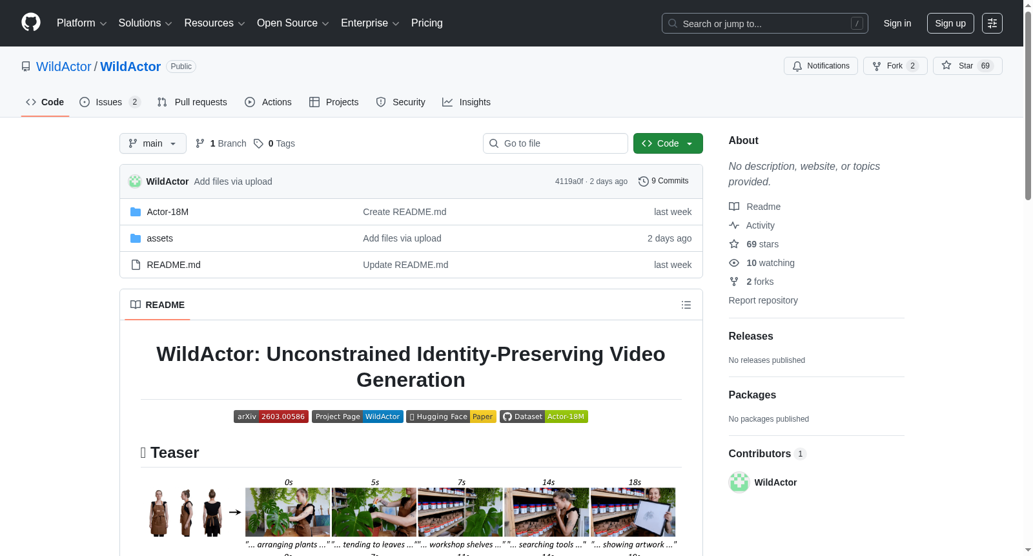Click the book icon beside Readme
This screenshot has width=1033, height=556.
click(734, 207)
